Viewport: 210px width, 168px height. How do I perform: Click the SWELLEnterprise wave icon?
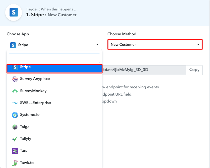click(x=15, y=103)
